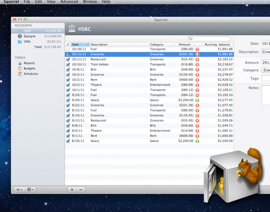Uncheck the 9/22/11 Groceries checkbox
The width and height of the screenshot is (270, 212).
coord(68,106)
